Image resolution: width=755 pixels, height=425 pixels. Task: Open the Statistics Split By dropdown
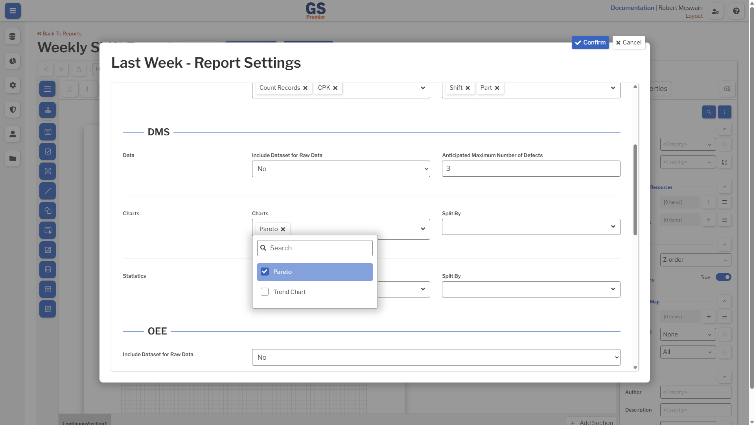531,290
